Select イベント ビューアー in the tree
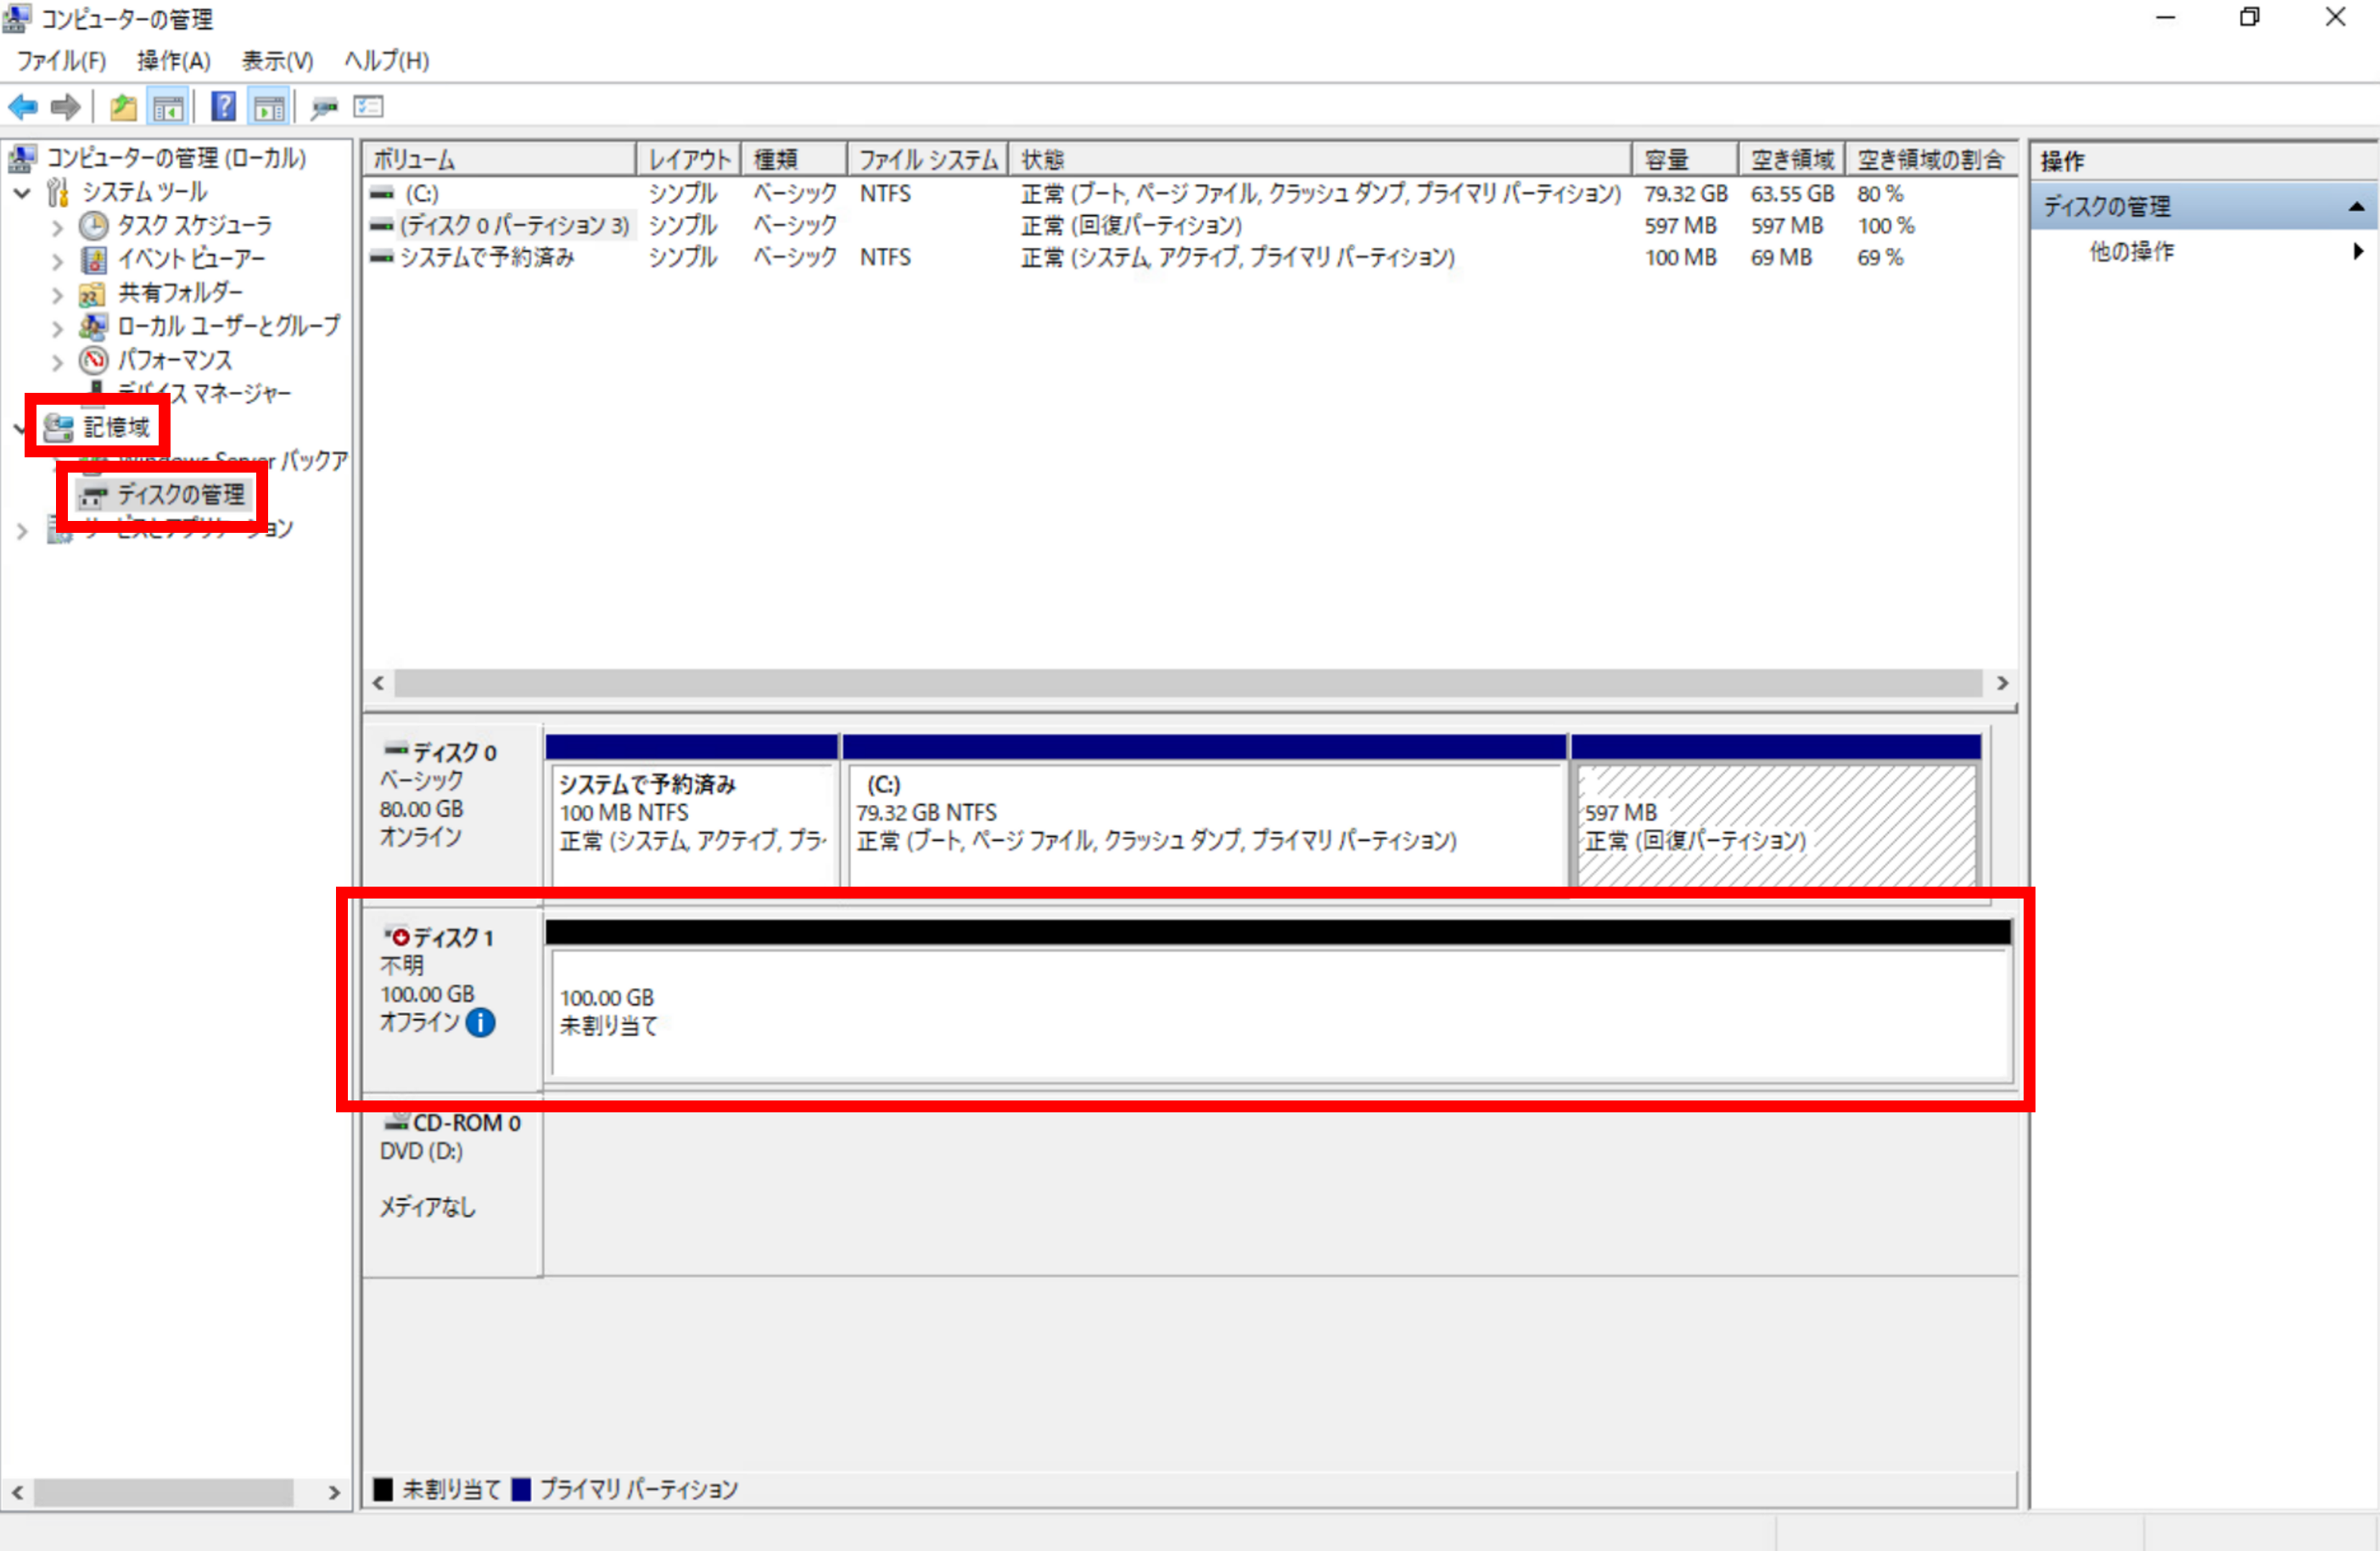The width and height of the screenshot is (2380, 1551). [x=190, y=259]
